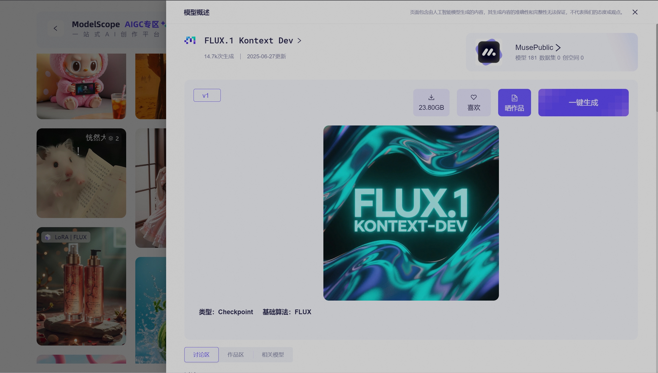Click the 2025-06-27更新 date text
Viewport: 658px width, 373px height.
266,56
